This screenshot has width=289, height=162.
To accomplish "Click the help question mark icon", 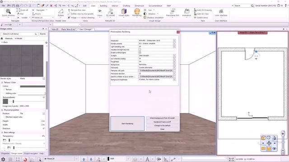I will 286,6.
